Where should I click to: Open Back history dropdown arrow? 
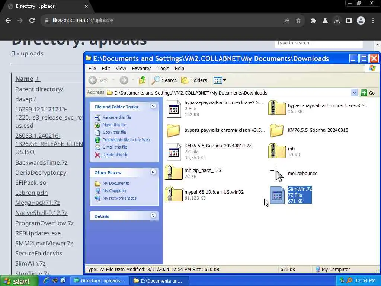[x=113, y=80]
